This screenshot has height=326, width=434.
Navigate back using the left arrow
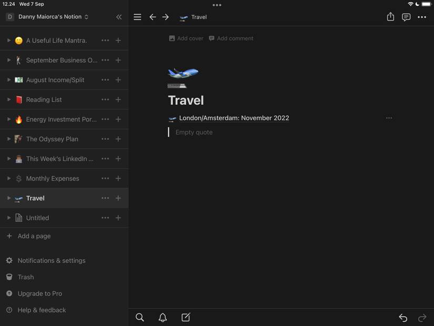tap(153, 16)
